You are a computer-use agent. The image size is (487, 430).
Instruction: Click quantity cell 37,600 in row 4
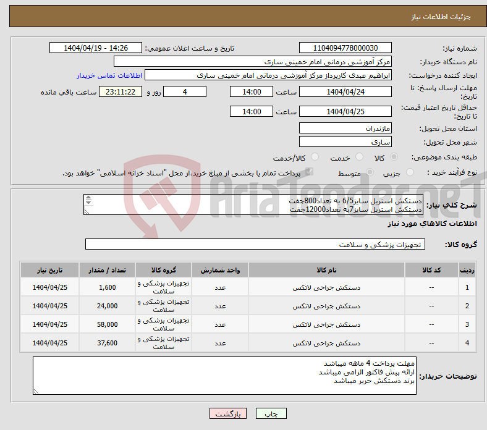point(107,343)
